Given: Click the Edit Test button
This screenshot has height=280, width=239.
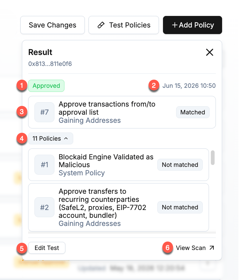Looking at the screenshot, I should [47, 248].
